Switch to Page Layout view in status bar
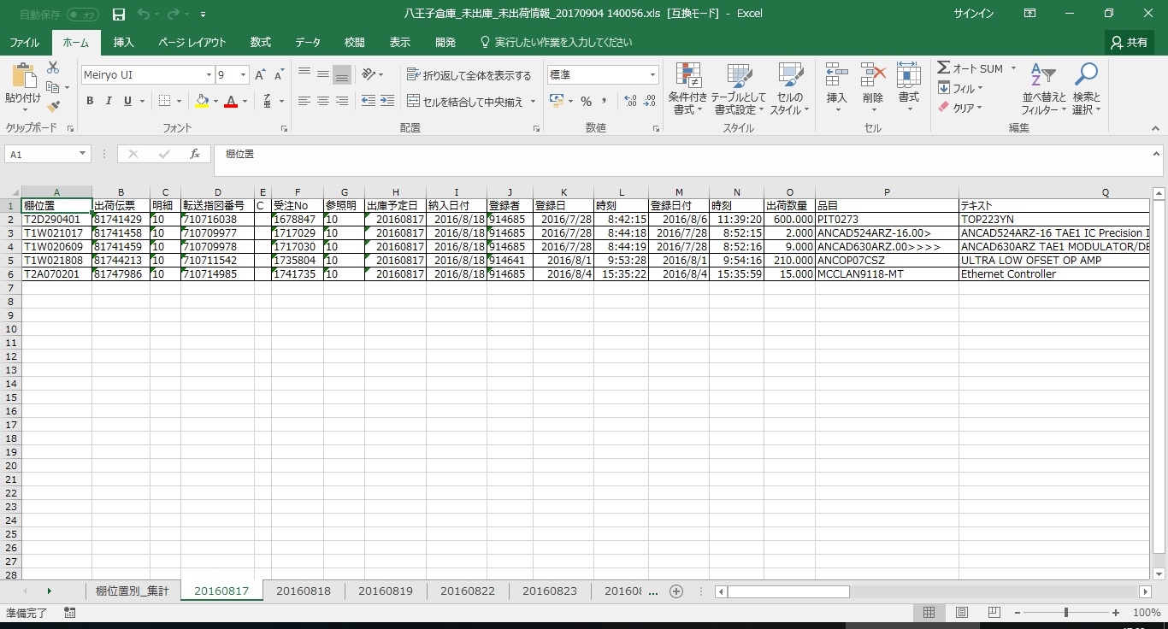This screenshot has height=629, width=1168. (x=962, y=613)
